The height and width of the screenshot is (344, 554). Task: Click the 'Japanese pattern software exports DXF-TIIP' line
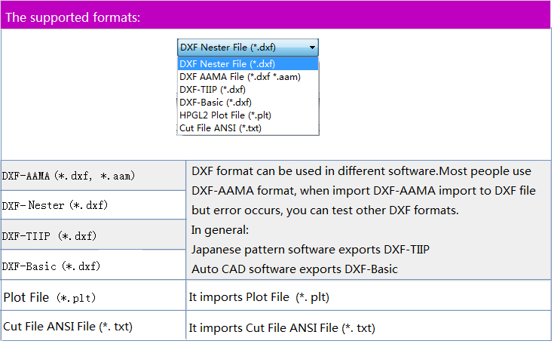click(311, 248)
